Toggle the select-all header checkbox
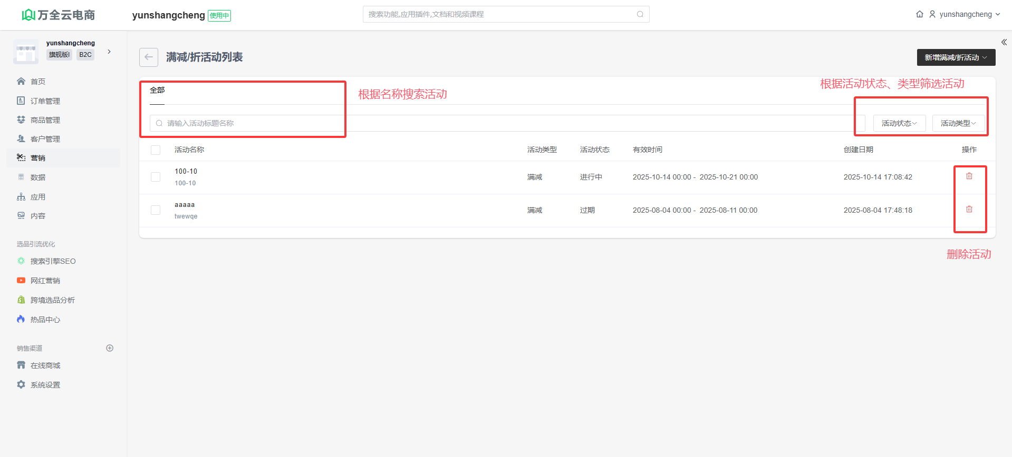Screen dimensions: 1012x457 click(x=156, y=150)
